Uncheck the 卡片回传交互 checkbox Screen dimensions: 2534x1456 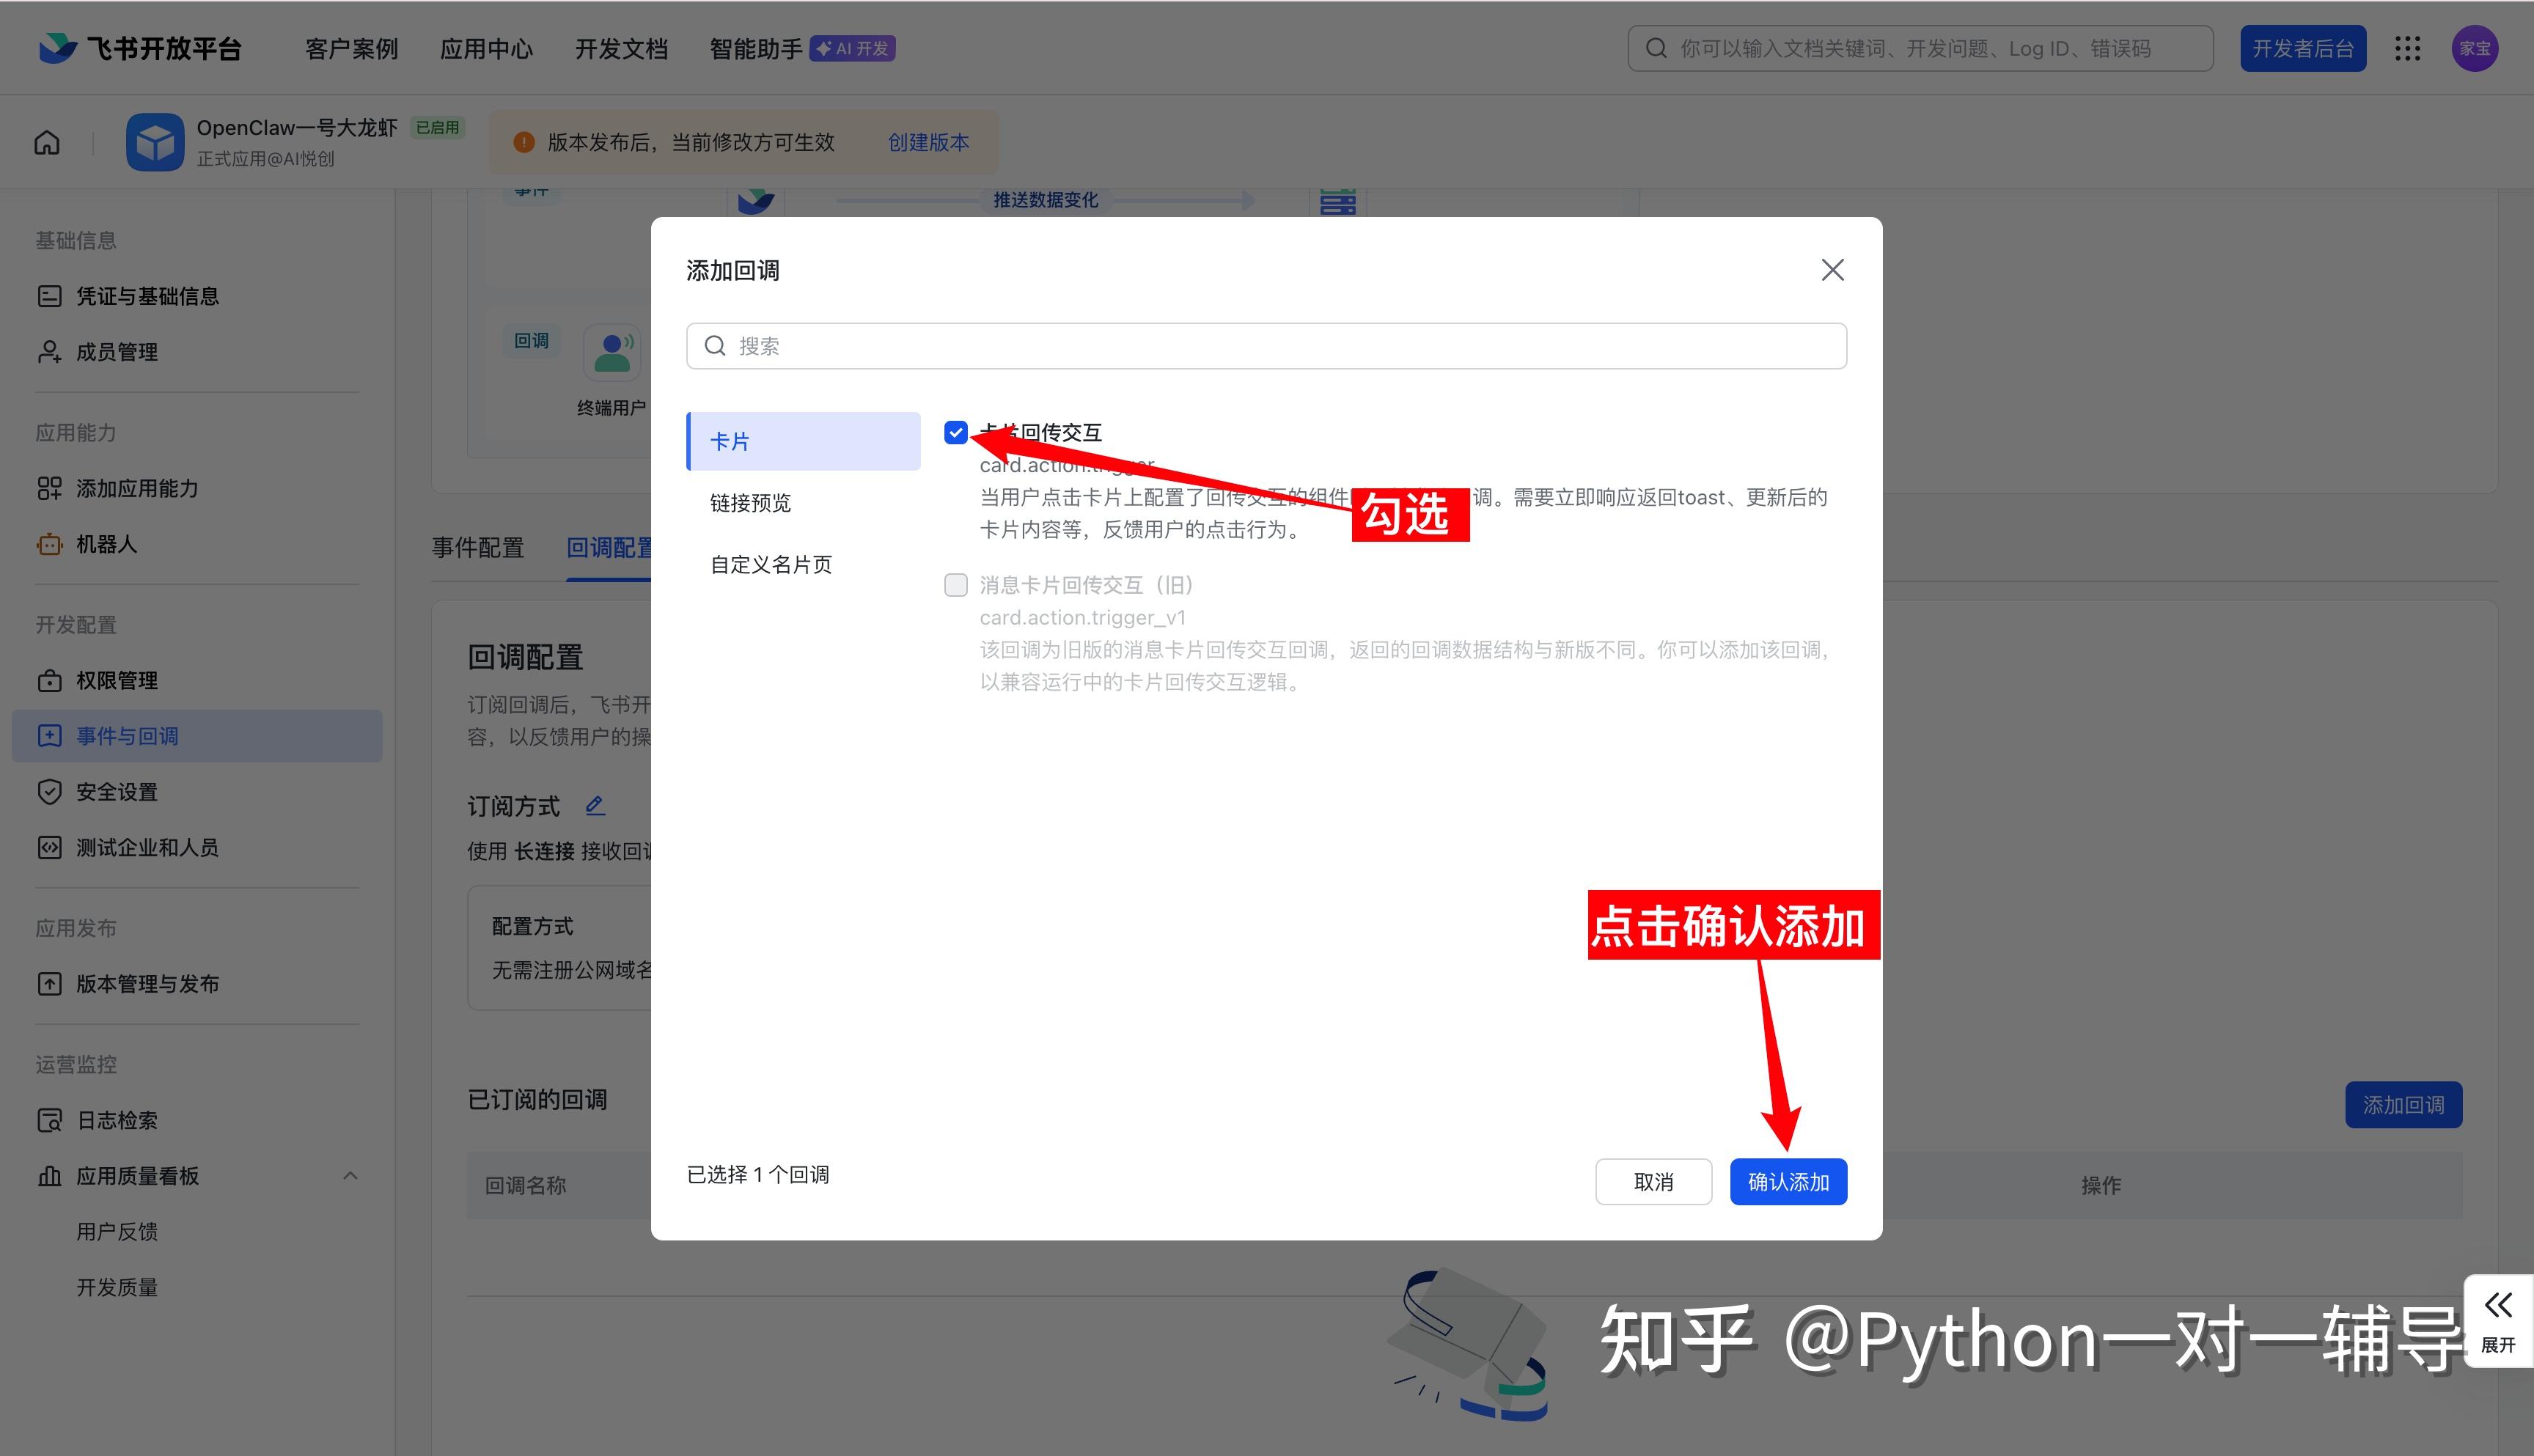point(956,432)
